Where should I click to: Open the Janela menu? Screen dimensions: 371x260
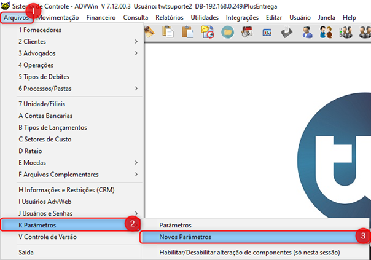327,18
